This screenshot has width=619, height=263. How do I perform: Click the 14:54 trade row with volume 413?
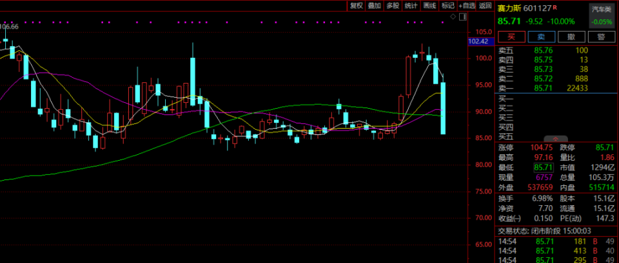click(556, 251)
